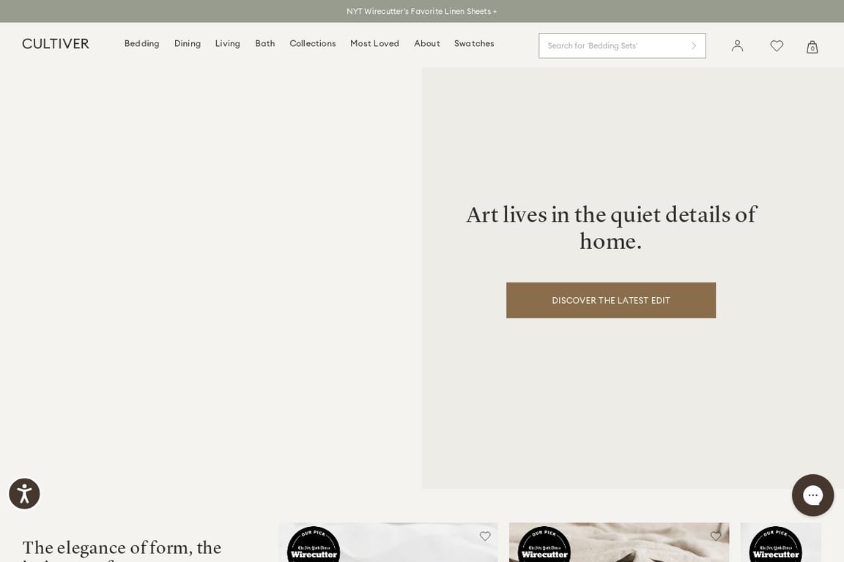Viewport: 844px width, 562px height.
Task: Favorite the second product with its heart
Action: 715,536
